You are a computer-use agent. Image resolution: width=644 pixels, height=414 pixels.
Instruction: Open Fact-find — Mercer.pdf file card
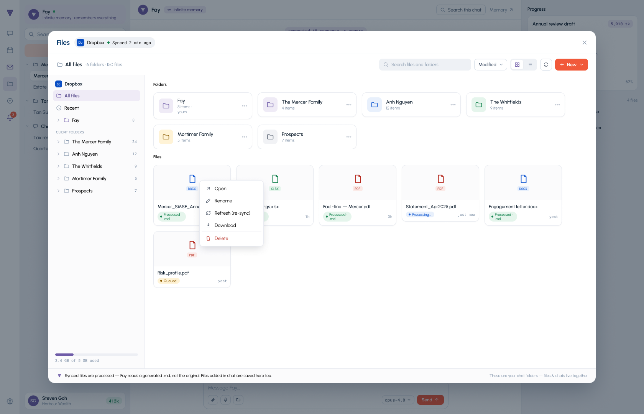pyautogui.click(x=358, y=195)
